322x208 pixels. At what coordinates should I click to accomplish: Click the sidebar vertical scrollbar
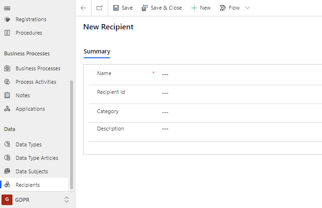coord(72,135)
